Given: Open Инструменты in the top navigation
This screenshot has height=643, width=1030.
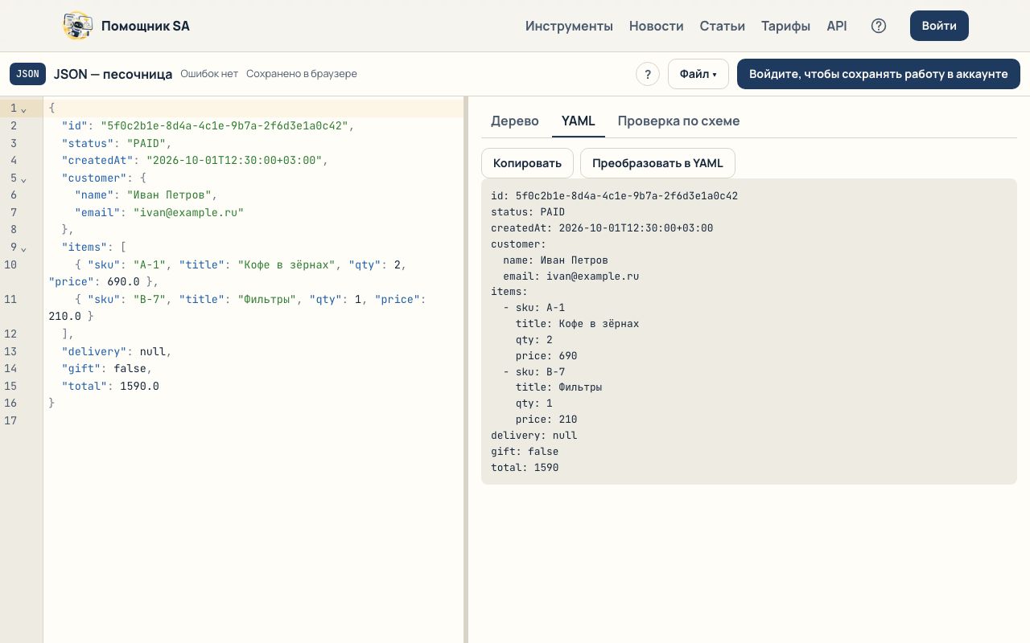Looking at the screenshot, I should (x=569, y=26).
